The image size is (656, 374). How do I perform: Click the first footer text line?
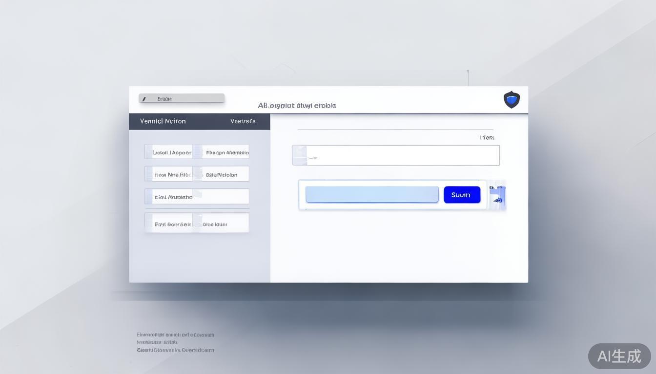pyautogui.click(x=175, y=335)
